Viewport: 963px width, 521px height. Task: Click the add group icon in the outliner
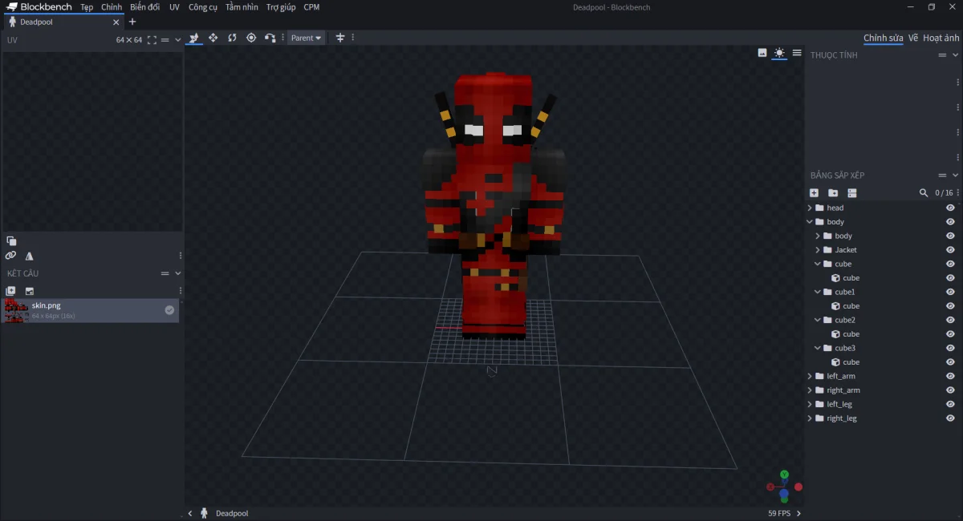pos(833,193)
